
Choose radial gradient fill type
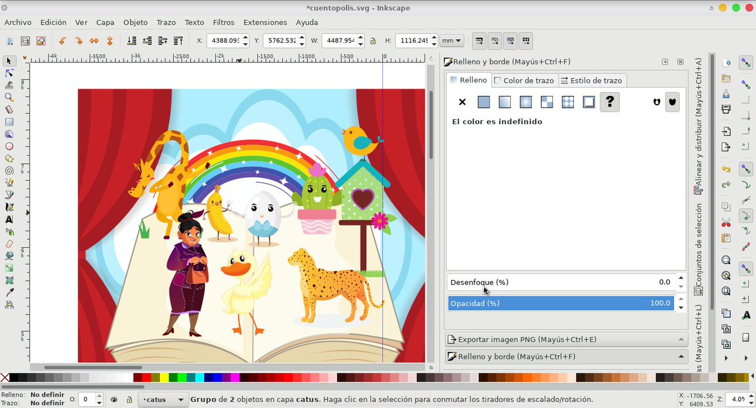point(526,102)
